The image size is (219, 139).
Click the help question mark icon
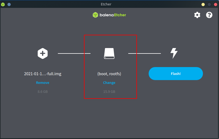(x=209, y=15)
